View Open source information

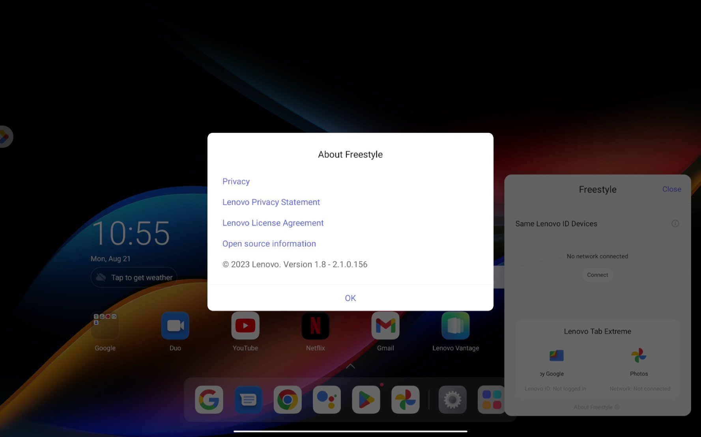coord(269,244)
